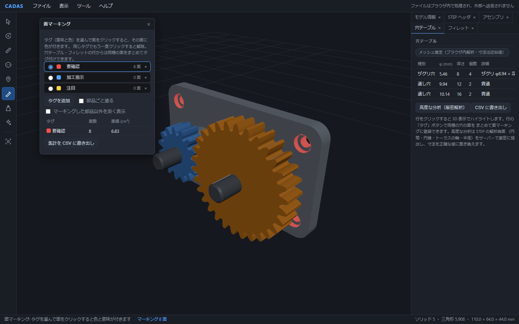
Task: Fit the model to view icon
Action: click(8, 141)
